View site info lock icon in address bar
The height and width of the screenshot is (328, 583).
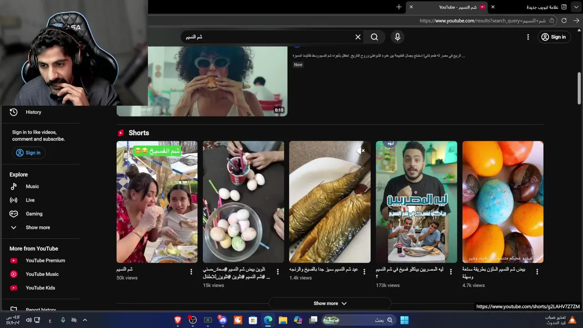tap(552, 20)
